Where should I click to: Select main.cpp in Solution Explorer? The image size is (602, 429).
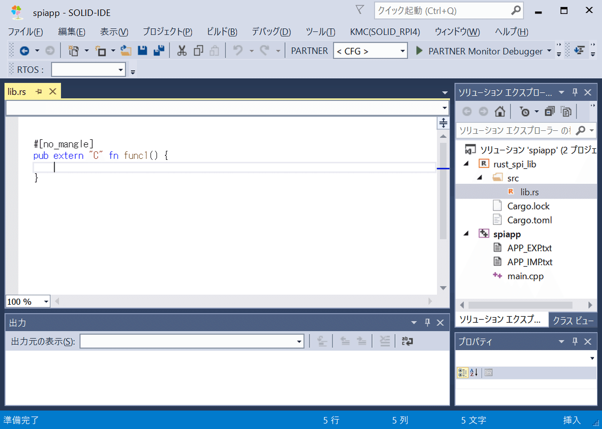[525, 276]
